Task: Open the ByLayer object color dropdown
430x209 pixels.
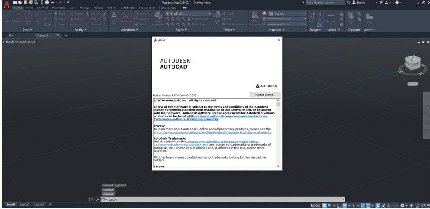Action: pyautogui.click(x=288, y=13)
